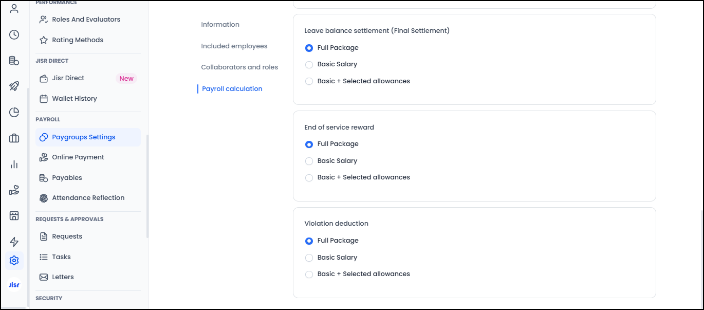Select Basic Salary for Leave balance settlement
This screenshot has height=310, width=704.
click(309, 65)
